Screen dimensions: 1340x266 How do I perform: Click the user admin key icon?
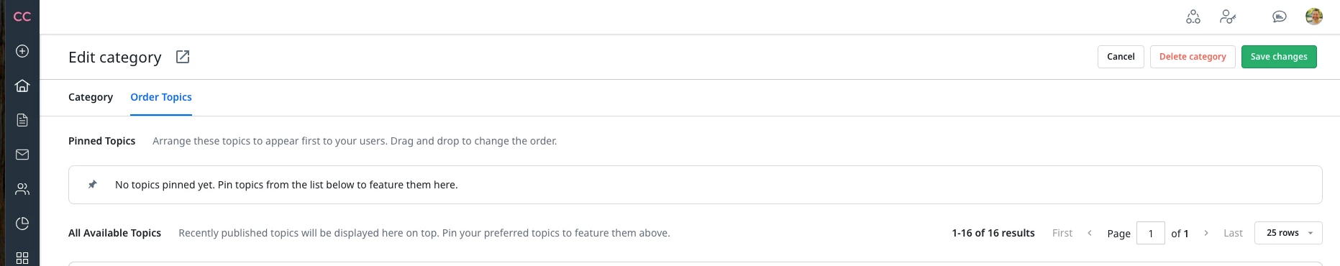point(1228,17)
